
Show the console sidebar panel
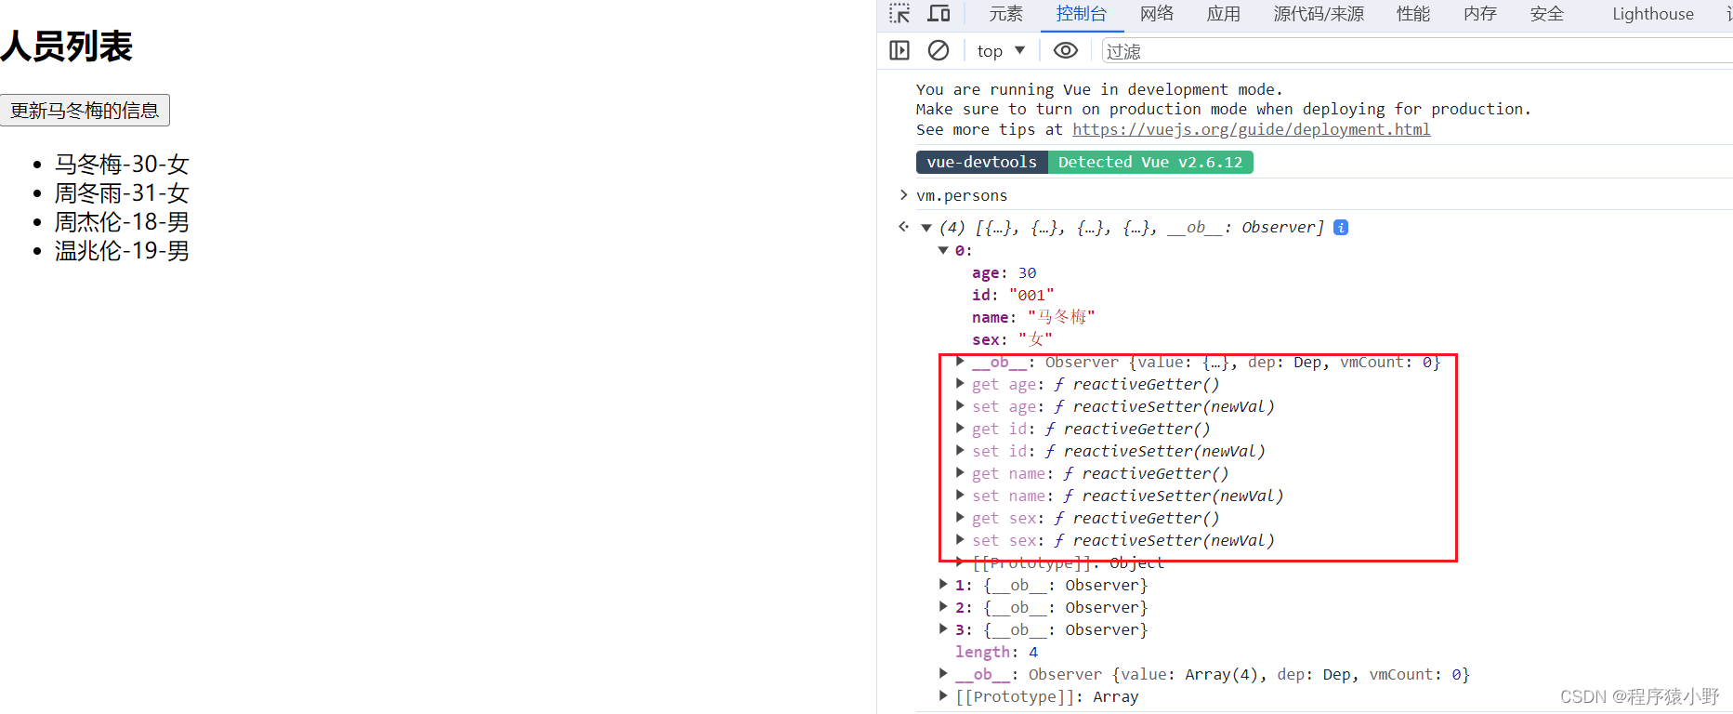point(899,51)
